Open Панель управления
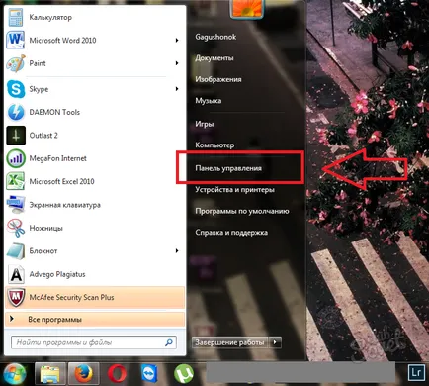429x386 pixels. [228, 168]
